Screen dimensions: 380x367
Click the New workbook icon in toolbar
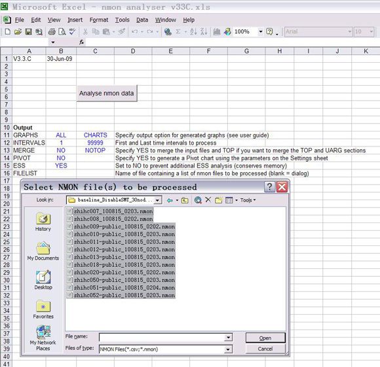7,31
